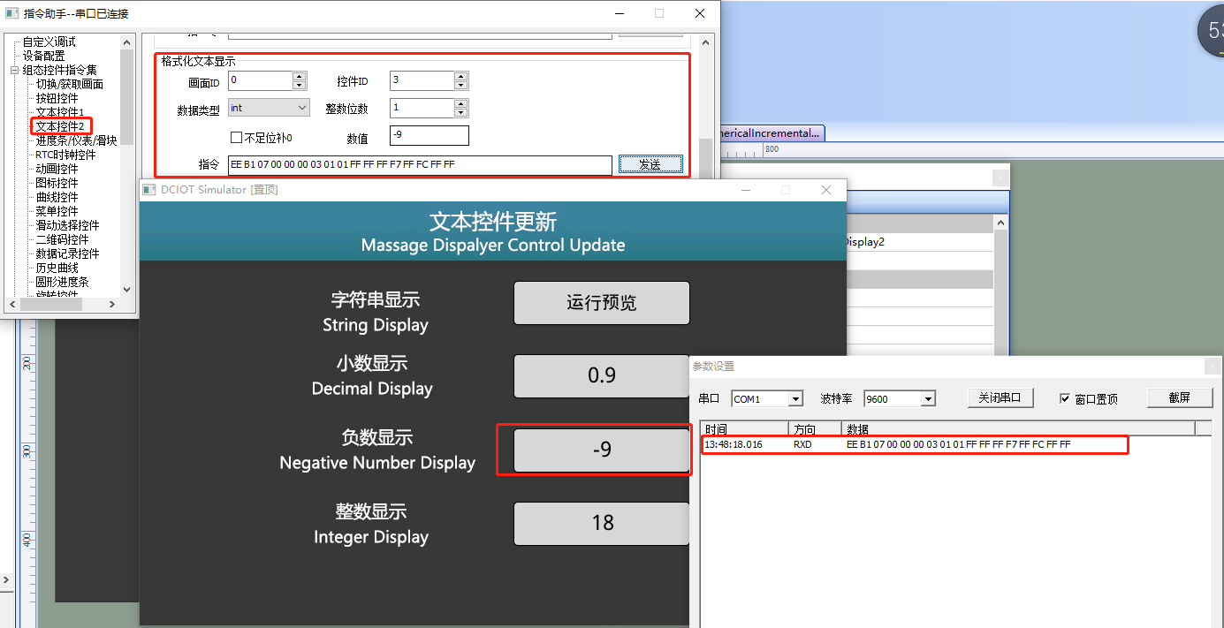This screenshot has height=628, width=1224.
Task: Click the 18 integer display field
Action: click(602, 523)
